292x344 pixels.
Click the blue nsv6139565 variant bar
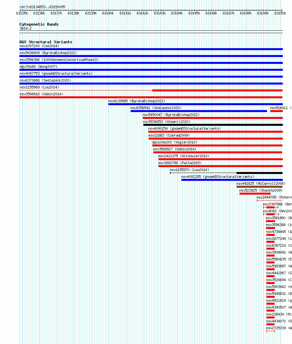pos(195,104)
